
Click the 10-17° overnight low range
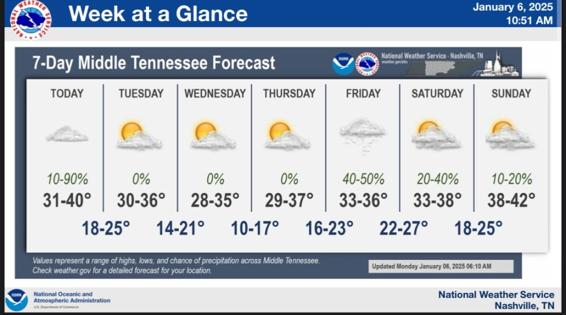pos(255,228)
